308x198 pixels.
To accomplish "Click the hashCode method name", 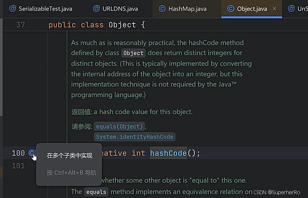I will click(x=168, y=153).
